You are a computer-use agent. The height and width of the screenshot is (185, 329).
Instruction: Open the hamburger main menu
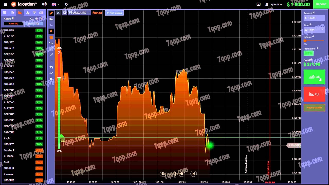pyautogui.click(x=5, y=4)
